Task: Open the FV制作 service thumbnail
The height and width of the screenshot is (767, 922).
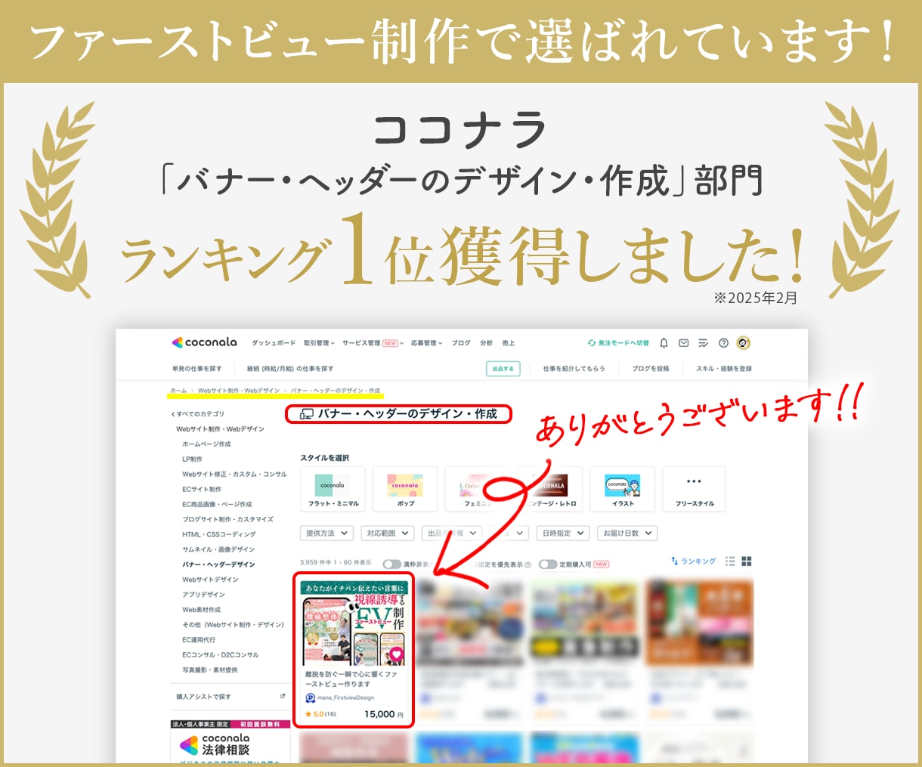Action: point(353,623)
